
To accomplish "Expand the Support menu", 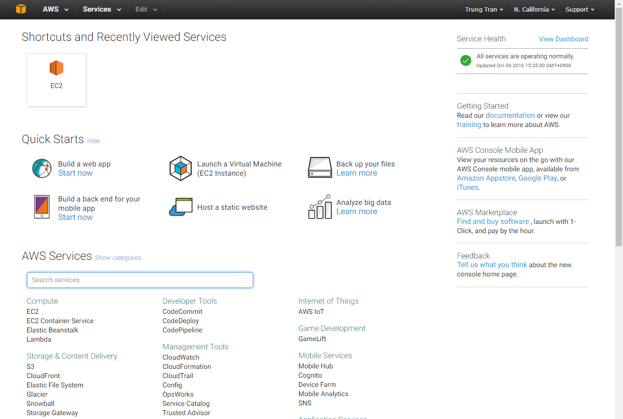I will (x=580, y=9).
